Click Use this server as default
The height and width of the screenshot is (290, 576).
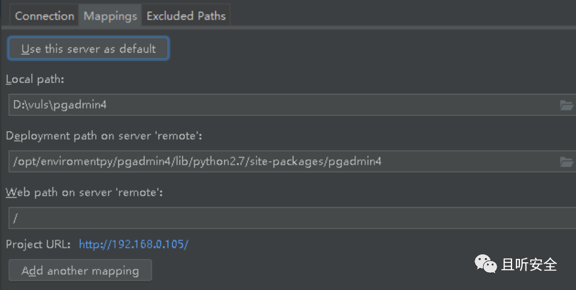(88, 49)
